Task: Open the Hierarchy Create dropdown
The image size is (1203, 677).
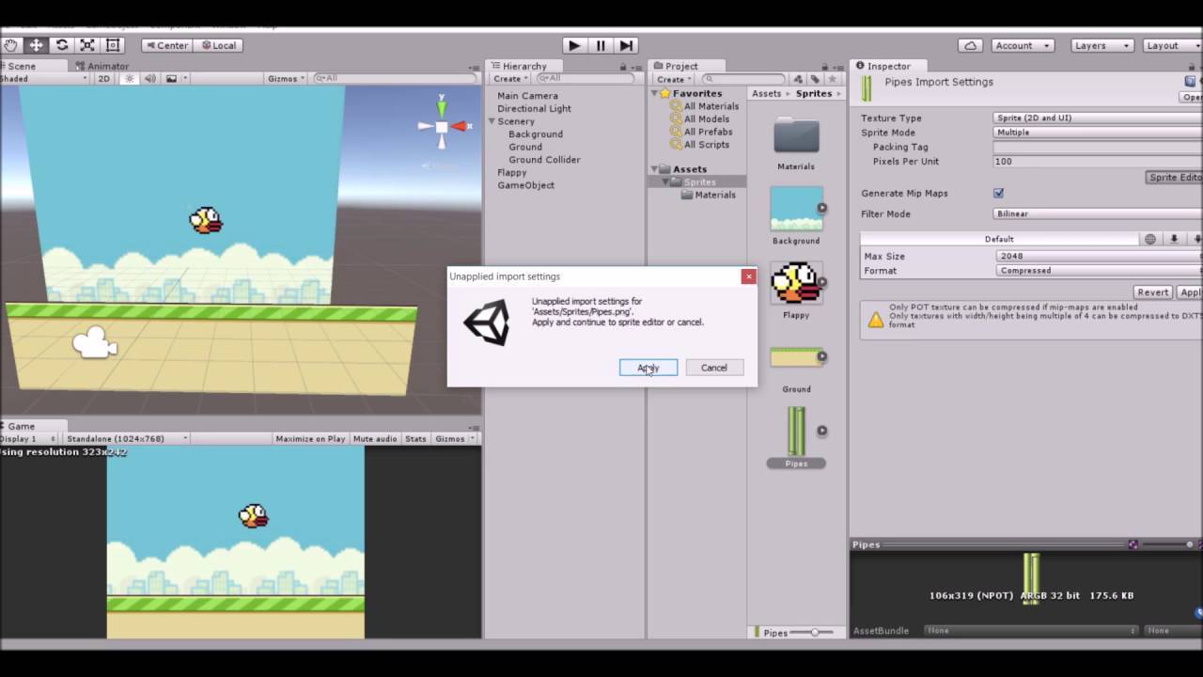Action: [x=509, y=79]
